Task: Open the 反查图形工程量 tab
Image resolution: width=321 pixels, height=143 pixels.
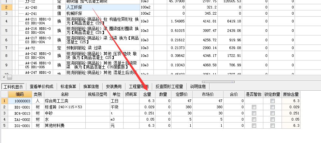Action: click(x=169, y=87)
